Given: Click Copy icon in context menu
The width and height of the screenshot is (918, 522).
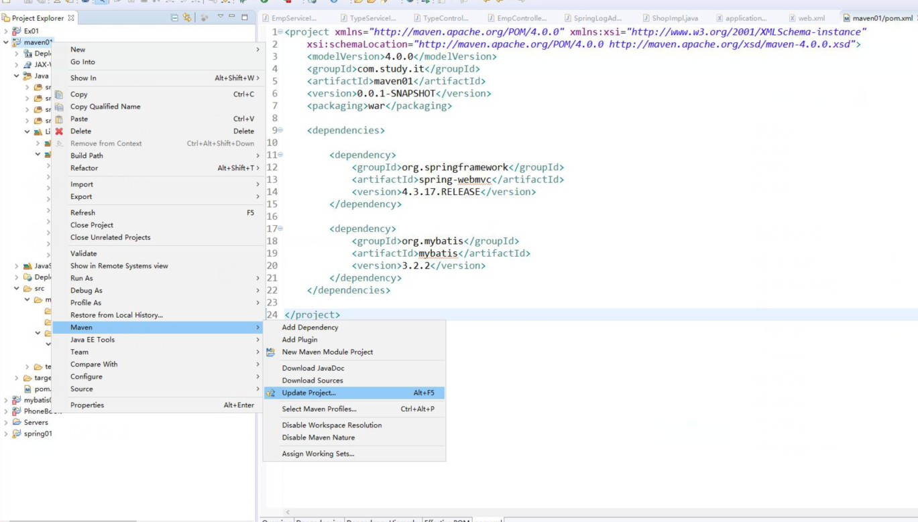Looking at the screenshot, I should tap(59, 94).
